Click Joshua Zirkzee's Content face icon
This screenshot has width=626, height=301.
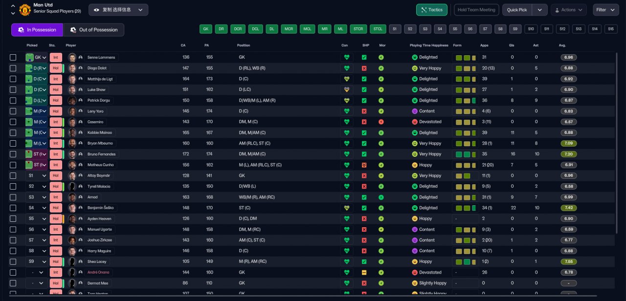pyautogui.click(x=415, y=240)
